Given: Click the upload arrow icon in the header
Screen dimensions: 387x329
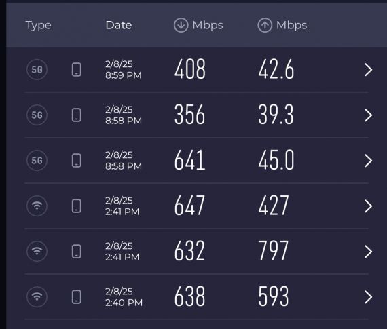Looking at the screenshot, I should point(265,25).
